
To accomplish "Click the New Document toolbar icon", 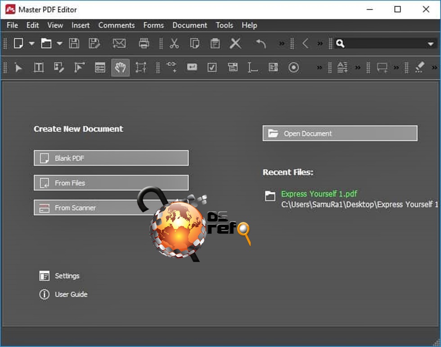I will (18, 44).
